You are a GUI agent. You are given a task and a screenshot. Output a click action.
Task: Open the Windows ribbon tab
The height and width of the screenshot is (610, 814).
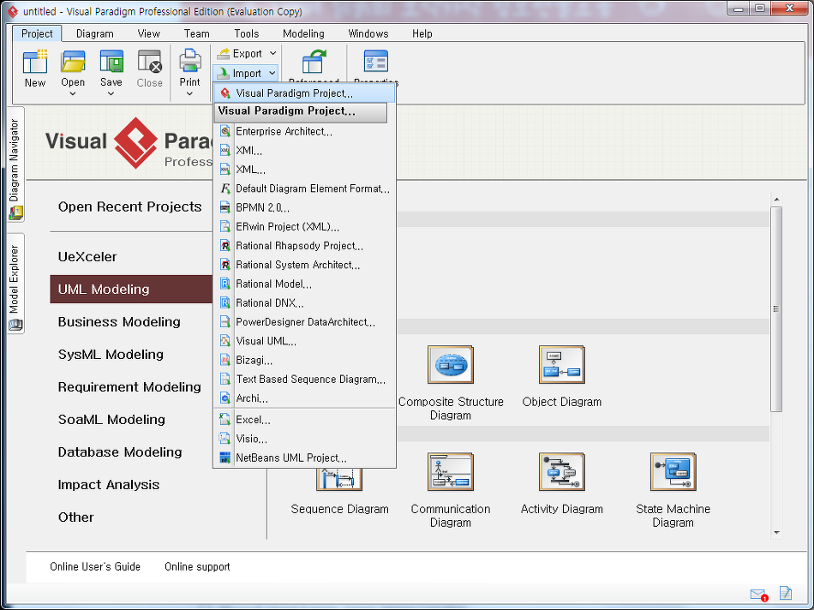tap(368, 33)
